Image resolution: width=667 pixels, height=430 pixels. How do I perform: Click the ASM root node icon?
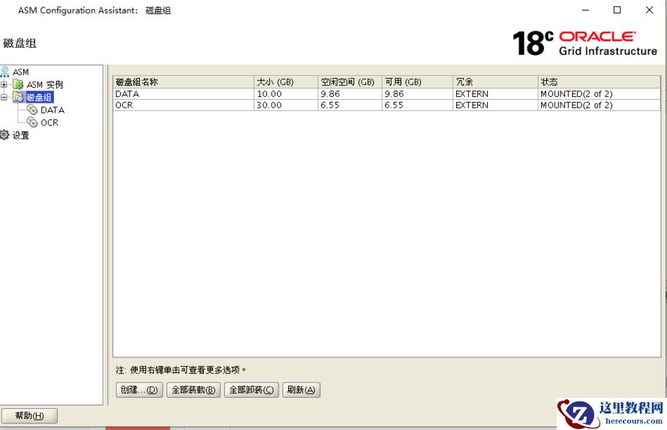pyautogui.click(x=5, y=71)
